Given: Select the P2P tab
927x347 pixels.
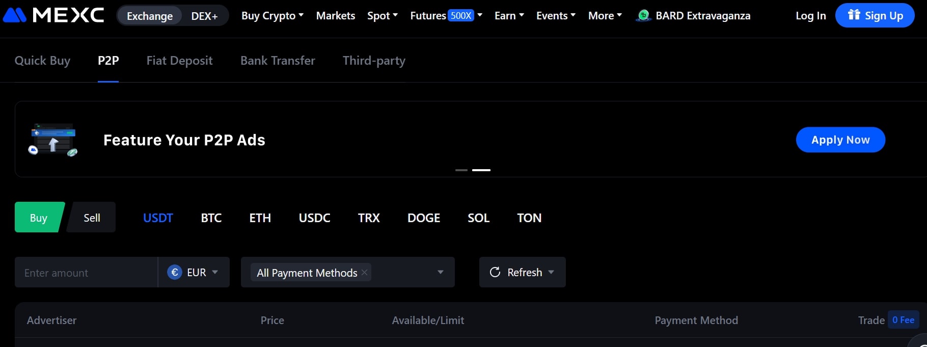Looking at the screenshot, I should 108,61.
